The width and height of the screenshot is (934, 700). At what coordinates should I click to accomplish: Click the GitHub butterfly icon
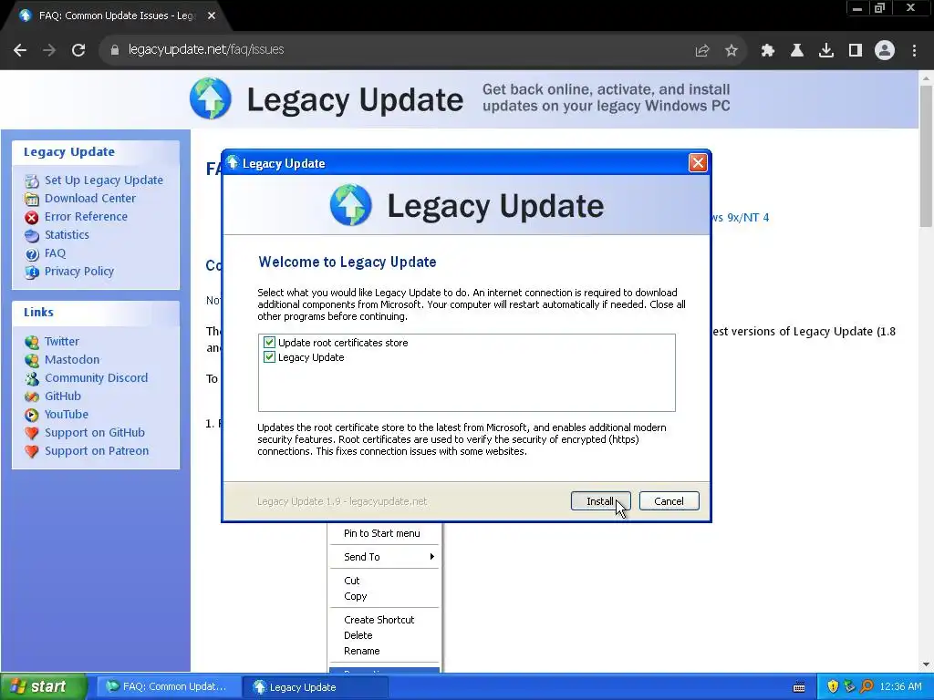click(x=32, y=397)
